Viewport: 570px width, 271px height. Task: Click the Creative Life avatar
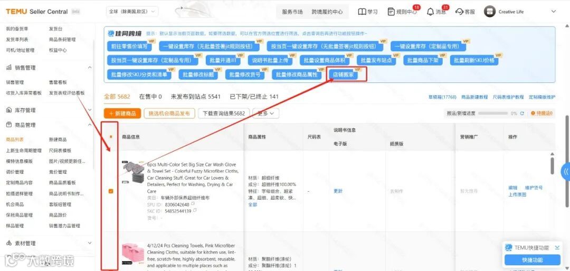489,12
